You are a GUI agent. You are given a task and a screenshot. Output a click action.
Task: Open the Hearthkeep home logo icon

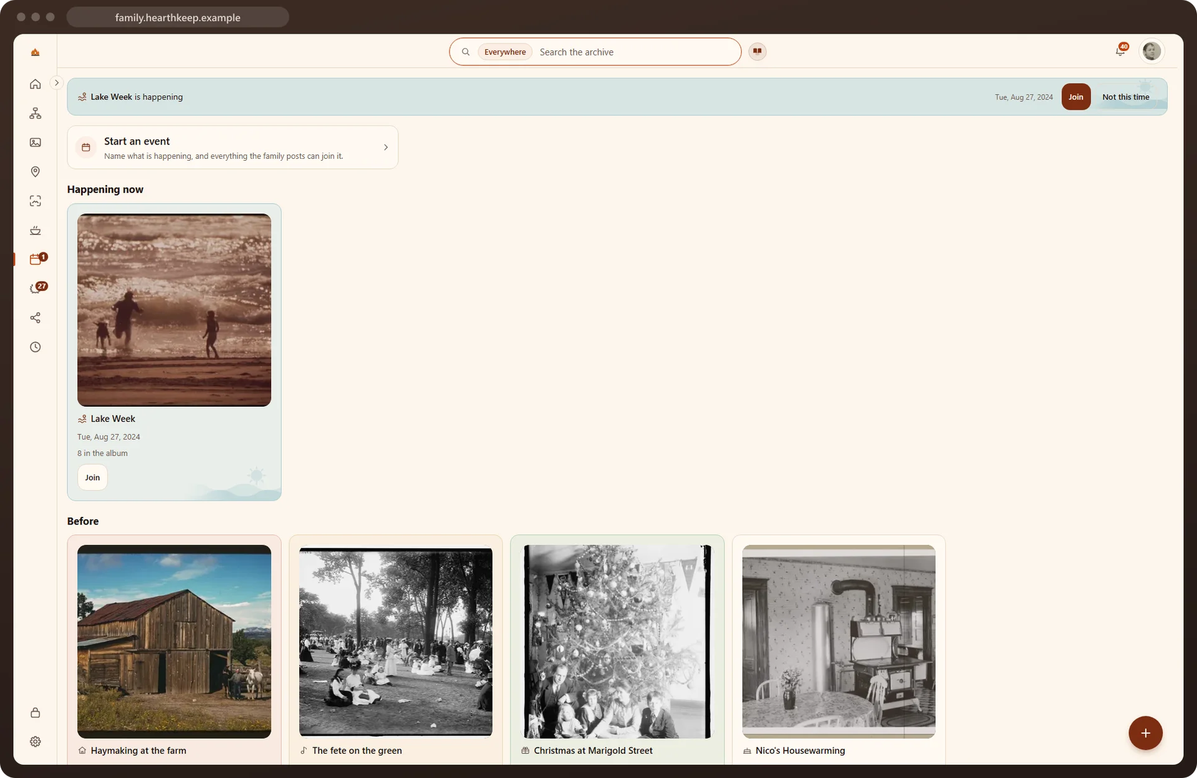pos(36,52)
